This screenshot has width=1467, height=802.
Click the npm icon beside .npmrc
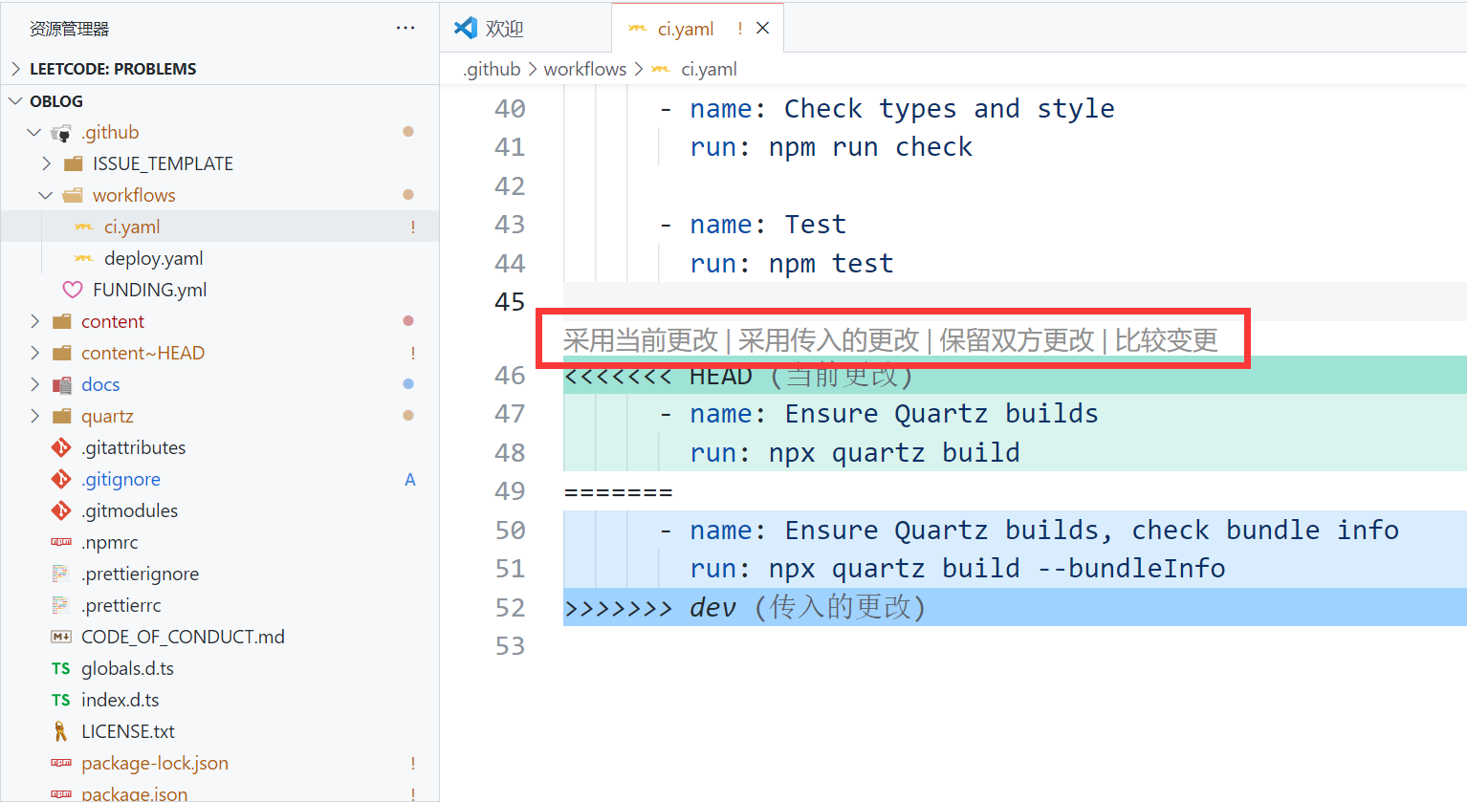(61, 543)
